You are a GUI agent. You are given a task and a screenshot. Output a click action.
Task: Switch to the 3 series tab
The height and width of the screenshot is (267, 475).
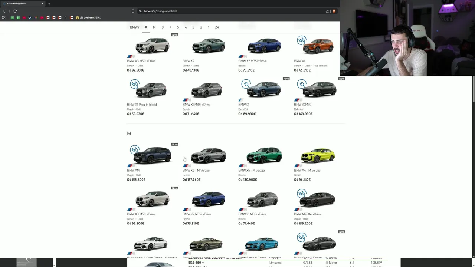tap(193, 27)
